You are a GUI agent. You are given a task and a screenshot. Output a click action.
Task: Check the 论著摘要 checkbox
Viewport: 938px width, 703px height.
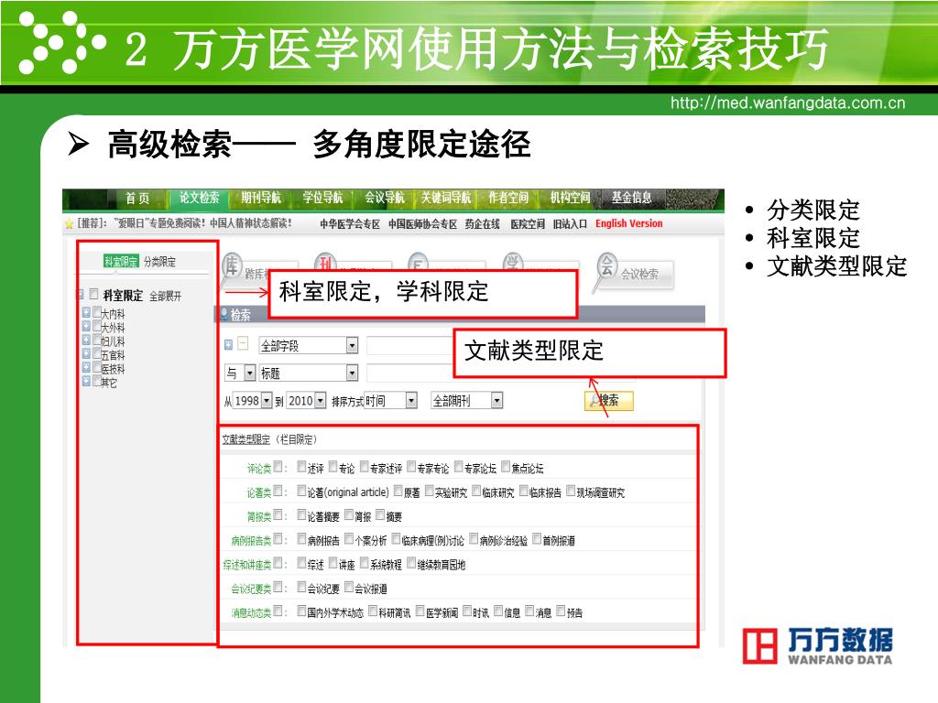tap(301, 514)
